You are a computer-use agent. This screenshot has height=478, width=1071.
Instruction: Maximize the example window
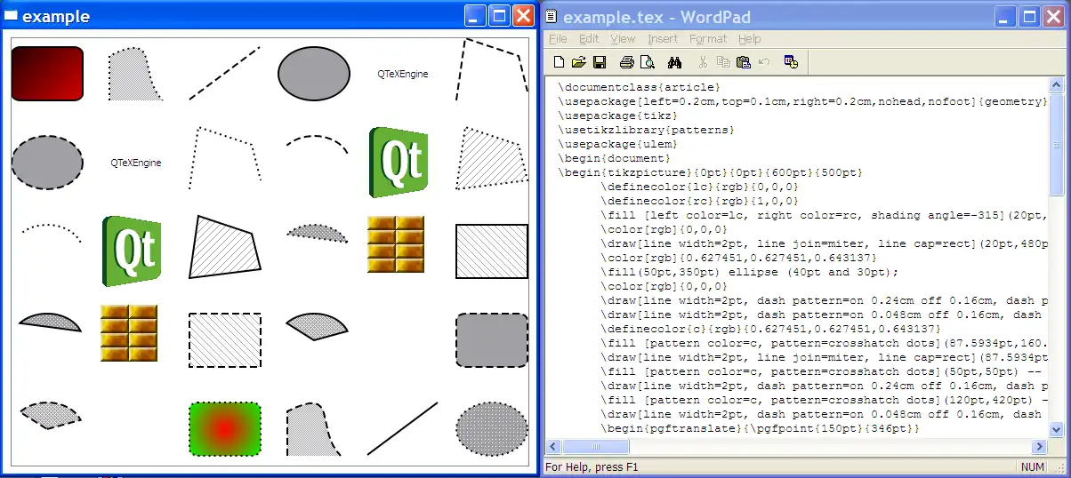click(499, 16)
